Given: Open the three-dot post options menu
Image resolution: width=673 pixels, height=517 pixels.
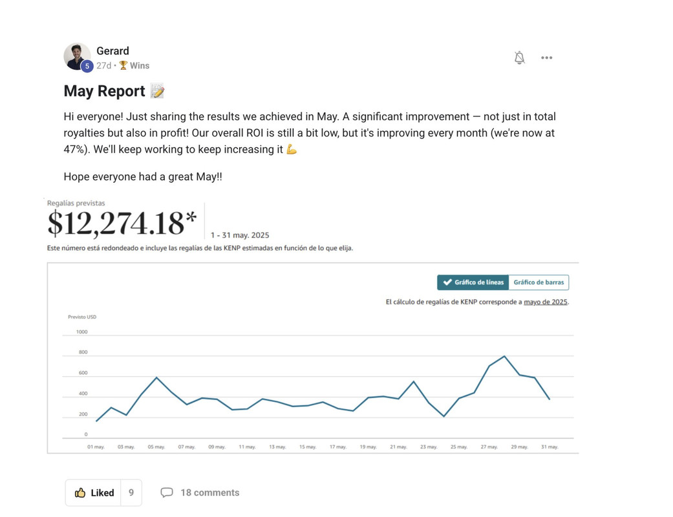Looking at the screenshot, I should 546,58.
